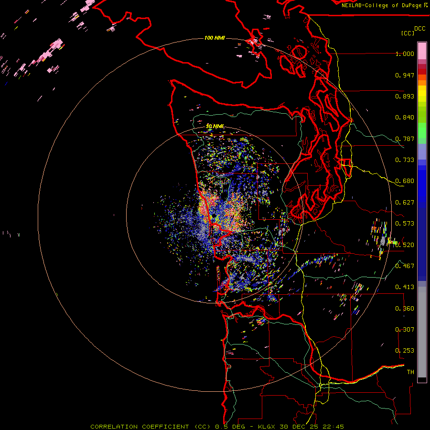Click the 50 NMI range ring label
This screenshot has width=430, height=430.
[x=215, y=126]
